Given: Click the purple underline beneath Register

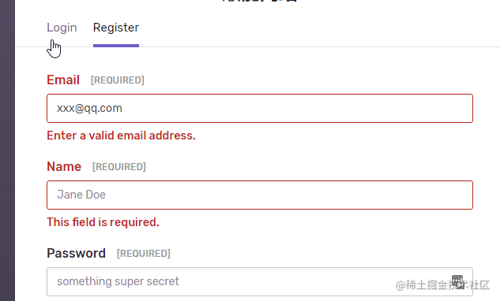Looking at the screenshot, I should [x=116, y=46].
